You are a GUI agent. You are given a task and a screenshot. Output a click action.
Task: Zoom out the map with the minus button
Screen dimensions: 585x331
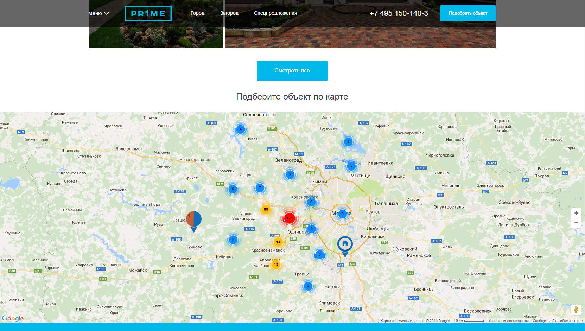(576, 223)
